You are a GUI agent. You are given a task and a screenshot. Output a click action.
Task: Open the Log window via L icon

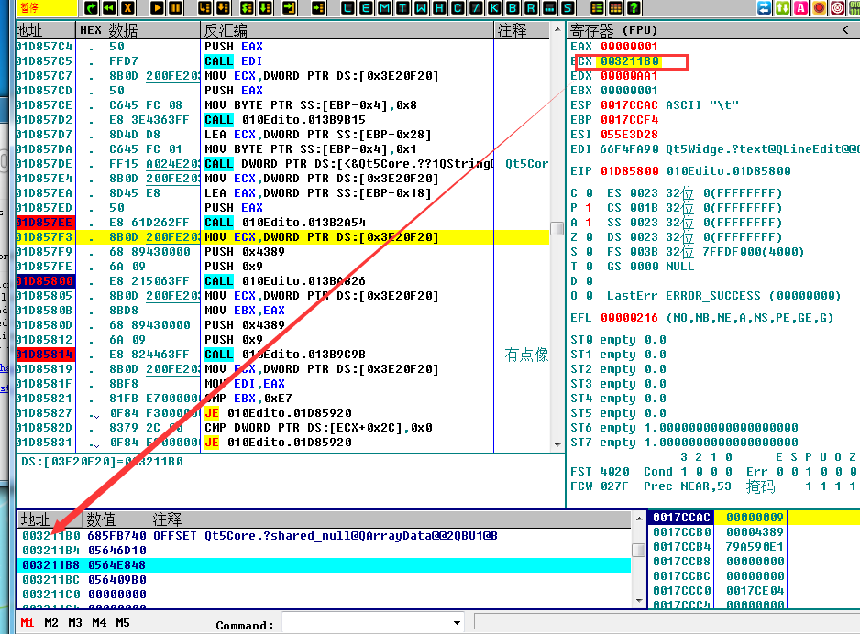pyautogui.click(x=347, y=7)
